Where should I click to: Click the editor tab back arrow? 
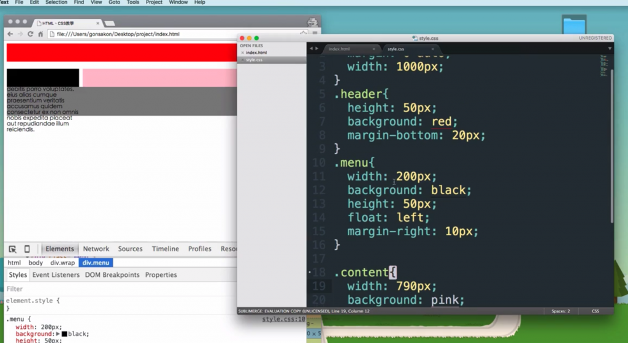pyautogui.click(x=311, y=48)
